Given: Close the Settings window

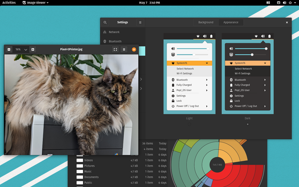Looking at the screenshot, I should click(x=287, y=22).
